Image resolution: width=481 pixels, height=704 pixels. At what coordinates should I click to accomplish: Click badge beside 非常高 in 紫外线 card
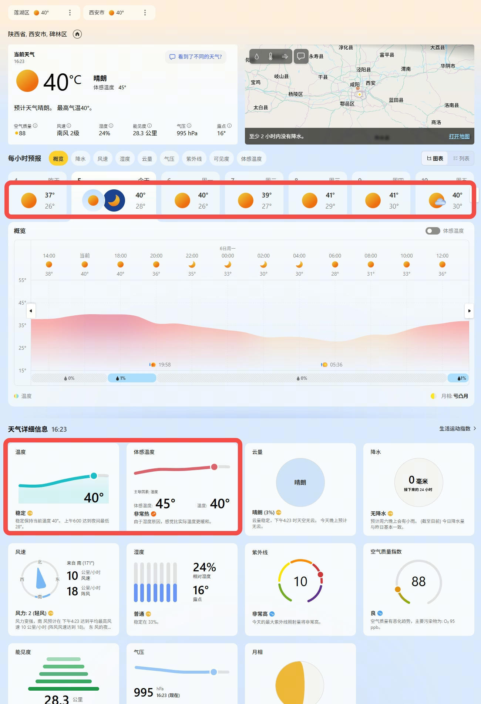[x=272, y=614]
